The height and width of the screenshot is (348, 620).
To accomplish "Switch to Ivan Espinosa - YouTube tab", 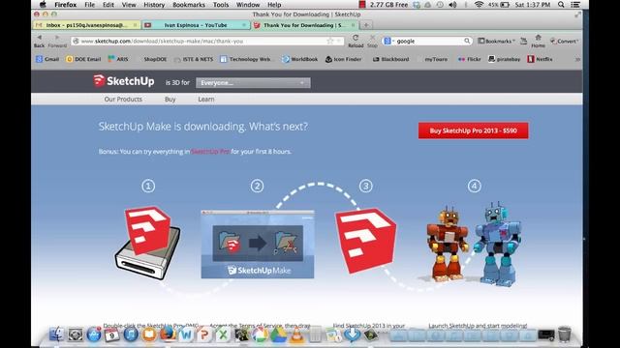I will (x=196, y=25).
